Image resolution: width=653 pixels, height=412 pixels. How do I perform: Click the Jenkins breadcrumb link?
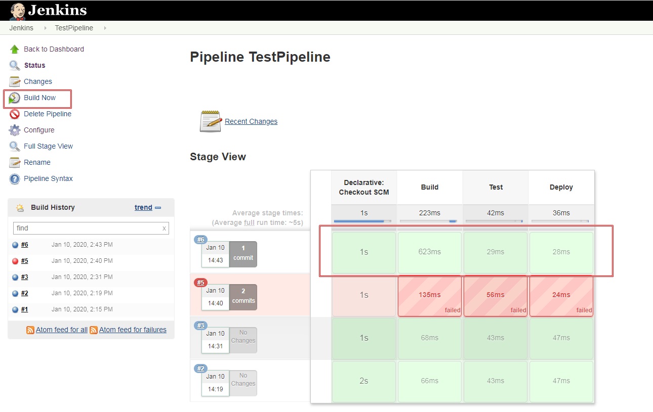21,28
